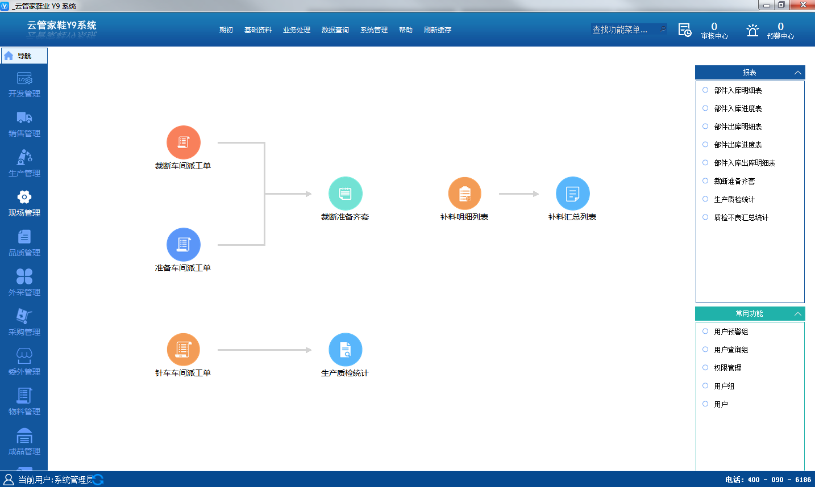Open the 裁断准备齐套 icon

(345, 194)
